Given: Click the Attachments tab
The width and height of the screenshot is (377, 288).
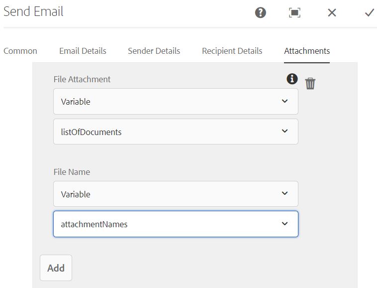Looking at the screenshot, I should pyautogui.click(x=307, y=51).
